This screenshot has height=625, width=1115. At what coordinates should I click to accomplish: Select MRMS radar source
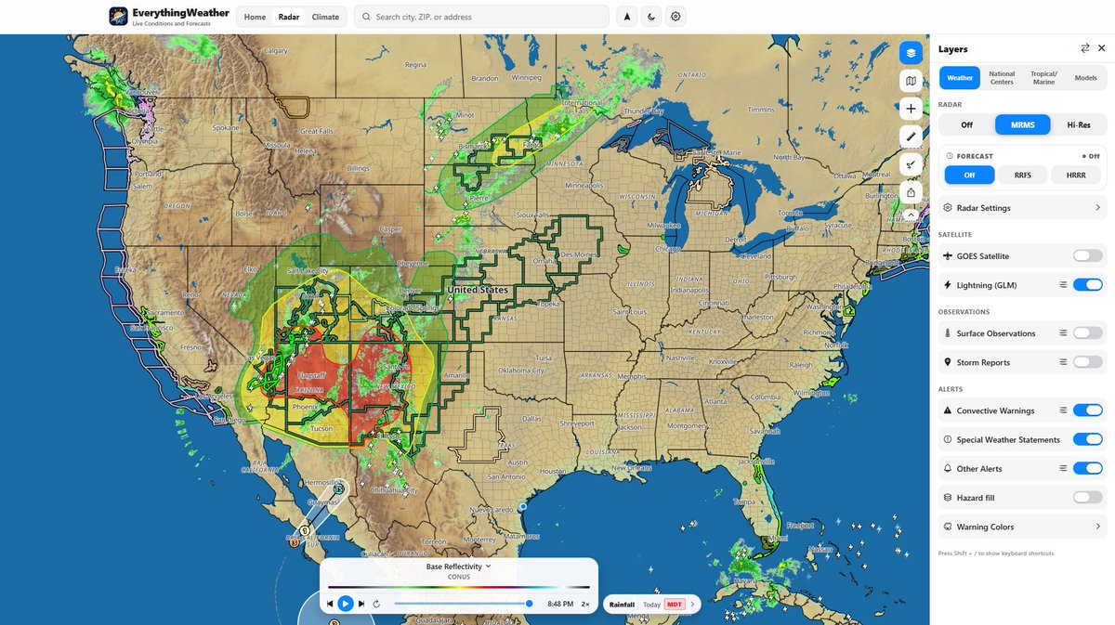1023,124
